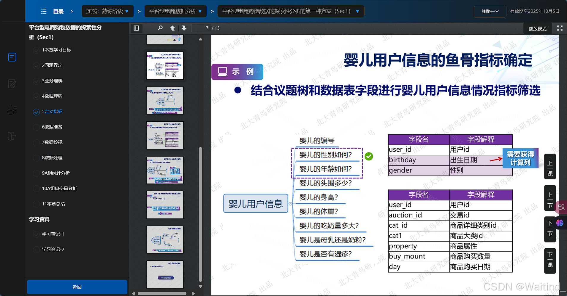Screen dimensions: 567x296
Task: Click the exit icon in left rail
Action: [12, 136]
